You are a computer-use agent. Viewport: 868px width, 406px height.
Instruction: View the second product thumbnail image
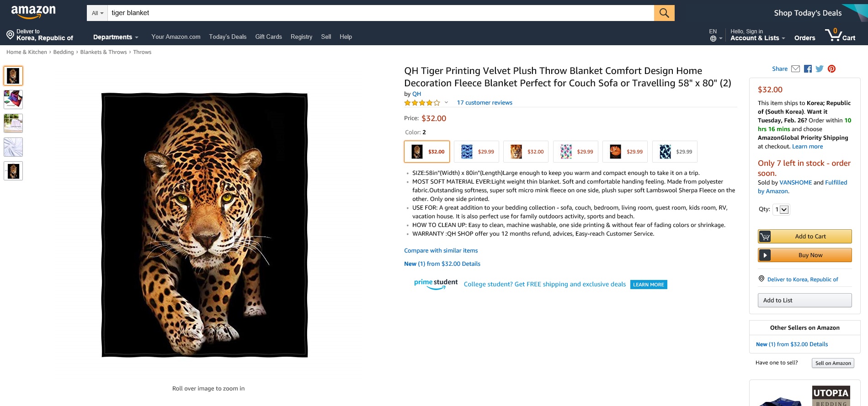click(x=13, y=100)
